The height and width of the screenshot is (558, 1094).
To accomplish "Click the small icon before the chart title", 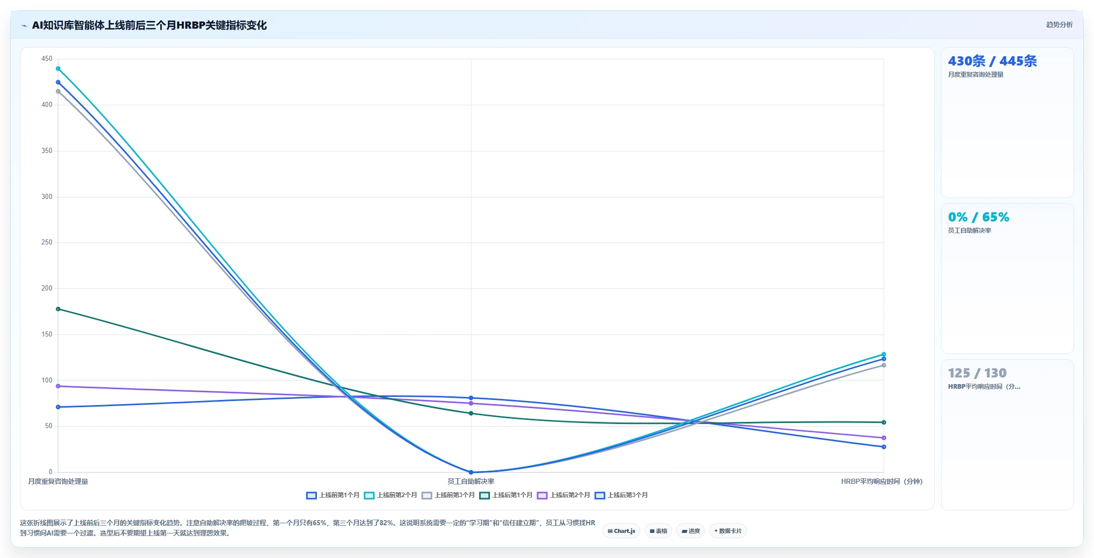I will [24, 26].
